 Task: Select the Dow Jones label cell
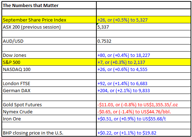click(x=49, y=55)
